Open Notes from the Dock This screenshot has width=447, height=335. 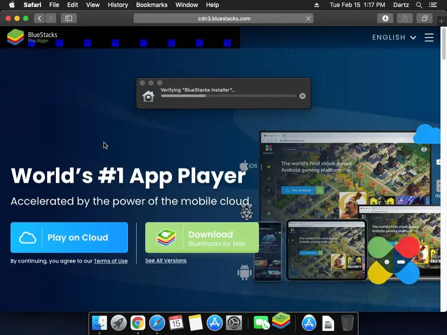(195, 323)
